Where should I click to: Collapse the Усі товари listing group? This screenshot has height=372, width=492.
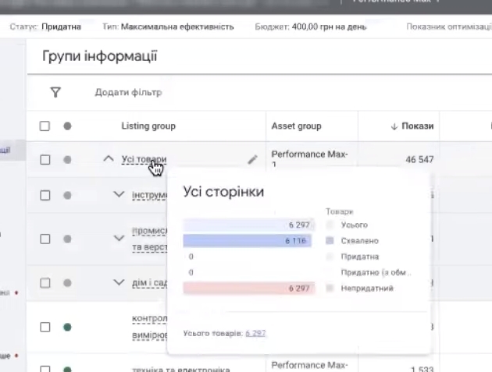click(x=109, y=160)
